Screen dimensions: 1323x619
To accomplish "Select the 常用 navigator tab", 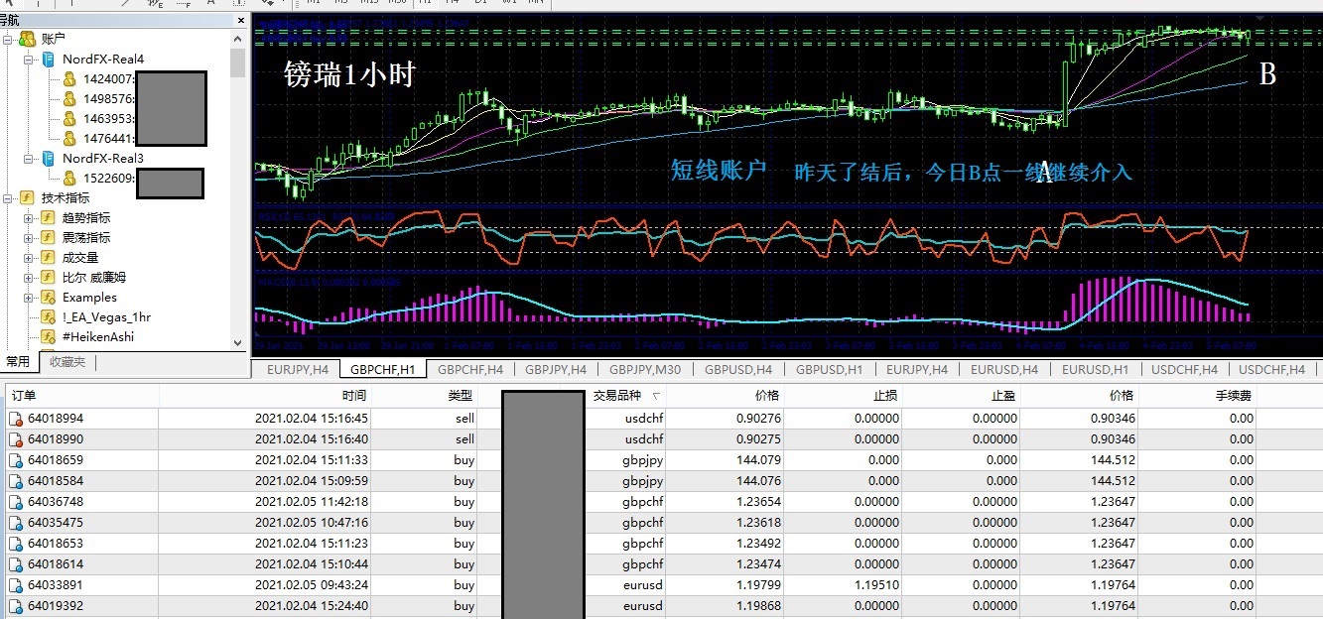I will (18, 362).
